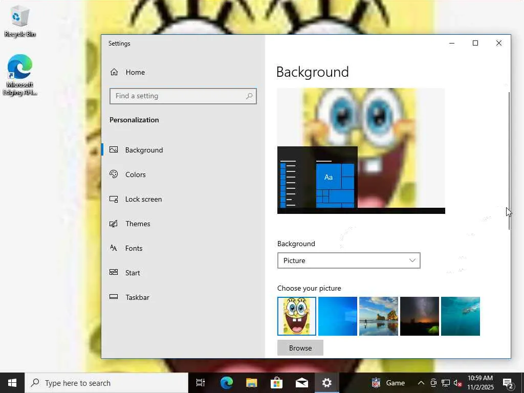
Task: Open File Explorer from the taskbar
Action: coord(251,383)
